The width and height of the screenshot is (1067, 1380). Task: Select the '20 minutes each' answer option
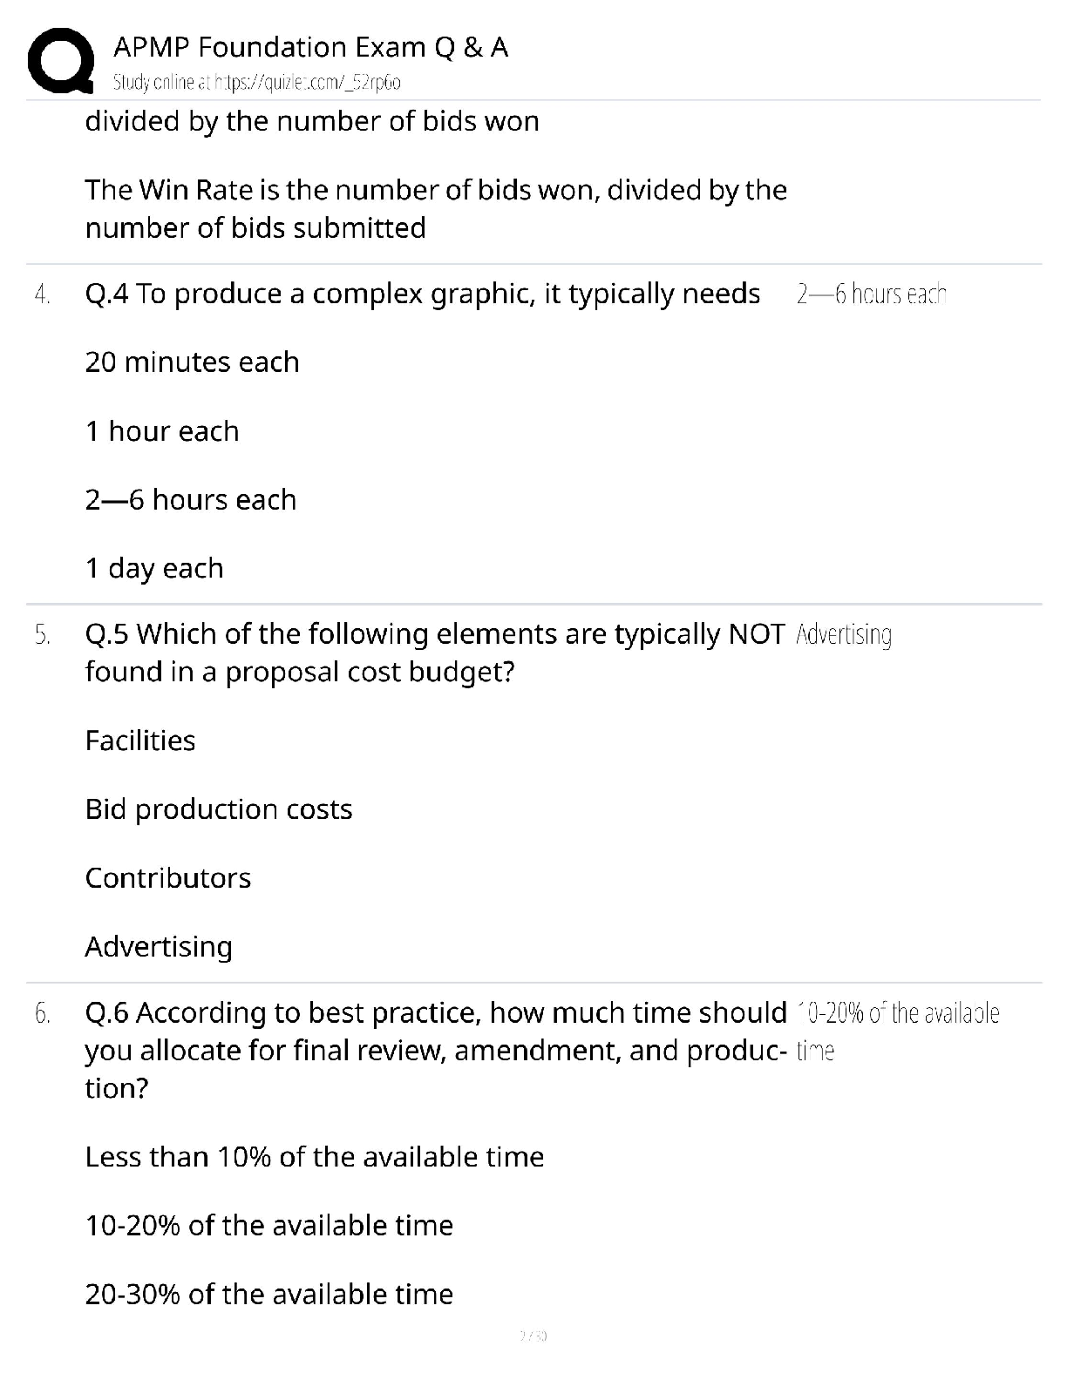click(193, 362)
